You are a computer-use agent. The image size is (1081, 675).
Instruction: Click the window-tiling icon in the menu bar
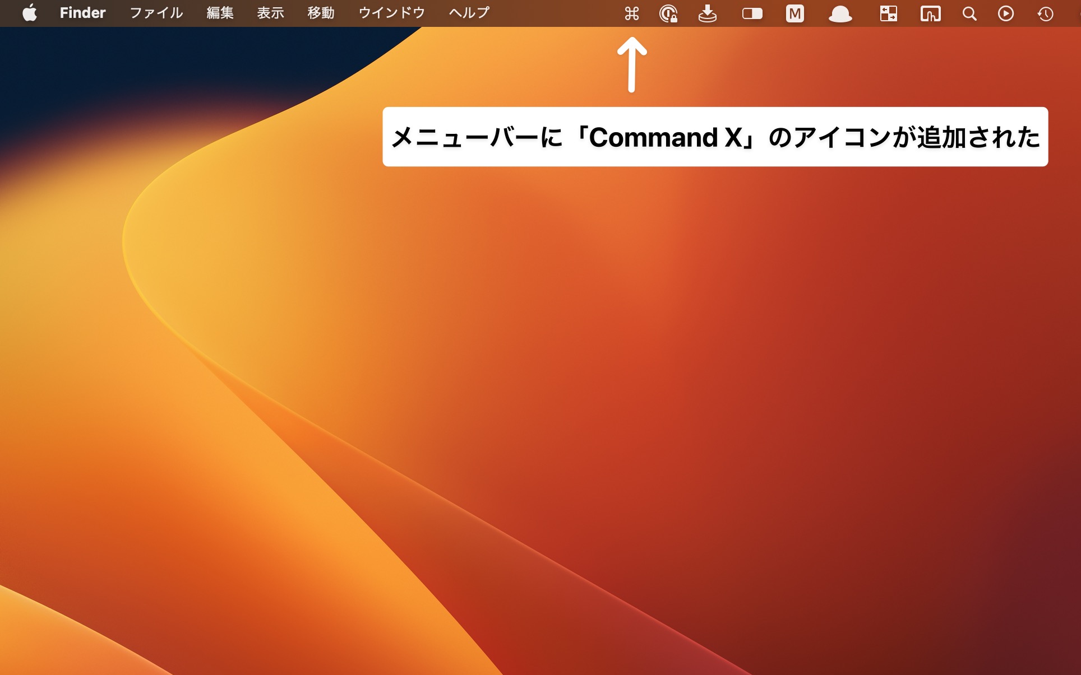point(889,13)
